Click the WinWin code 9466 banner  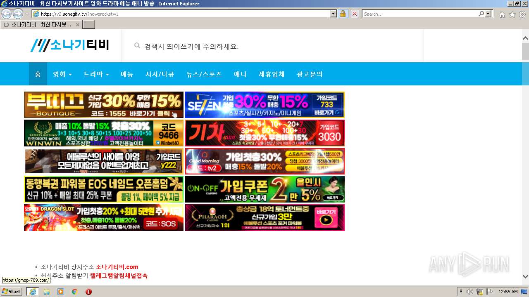[104, 133]
